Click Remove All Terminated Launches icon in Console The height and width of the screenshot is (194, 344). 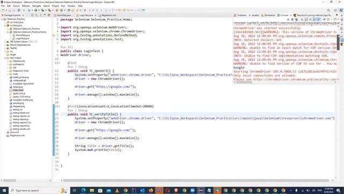click(x=296, y=19)
